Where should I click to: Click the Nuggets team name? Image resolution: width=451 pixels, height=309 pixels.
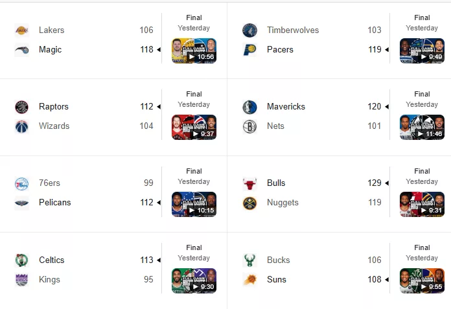[283, 203]
